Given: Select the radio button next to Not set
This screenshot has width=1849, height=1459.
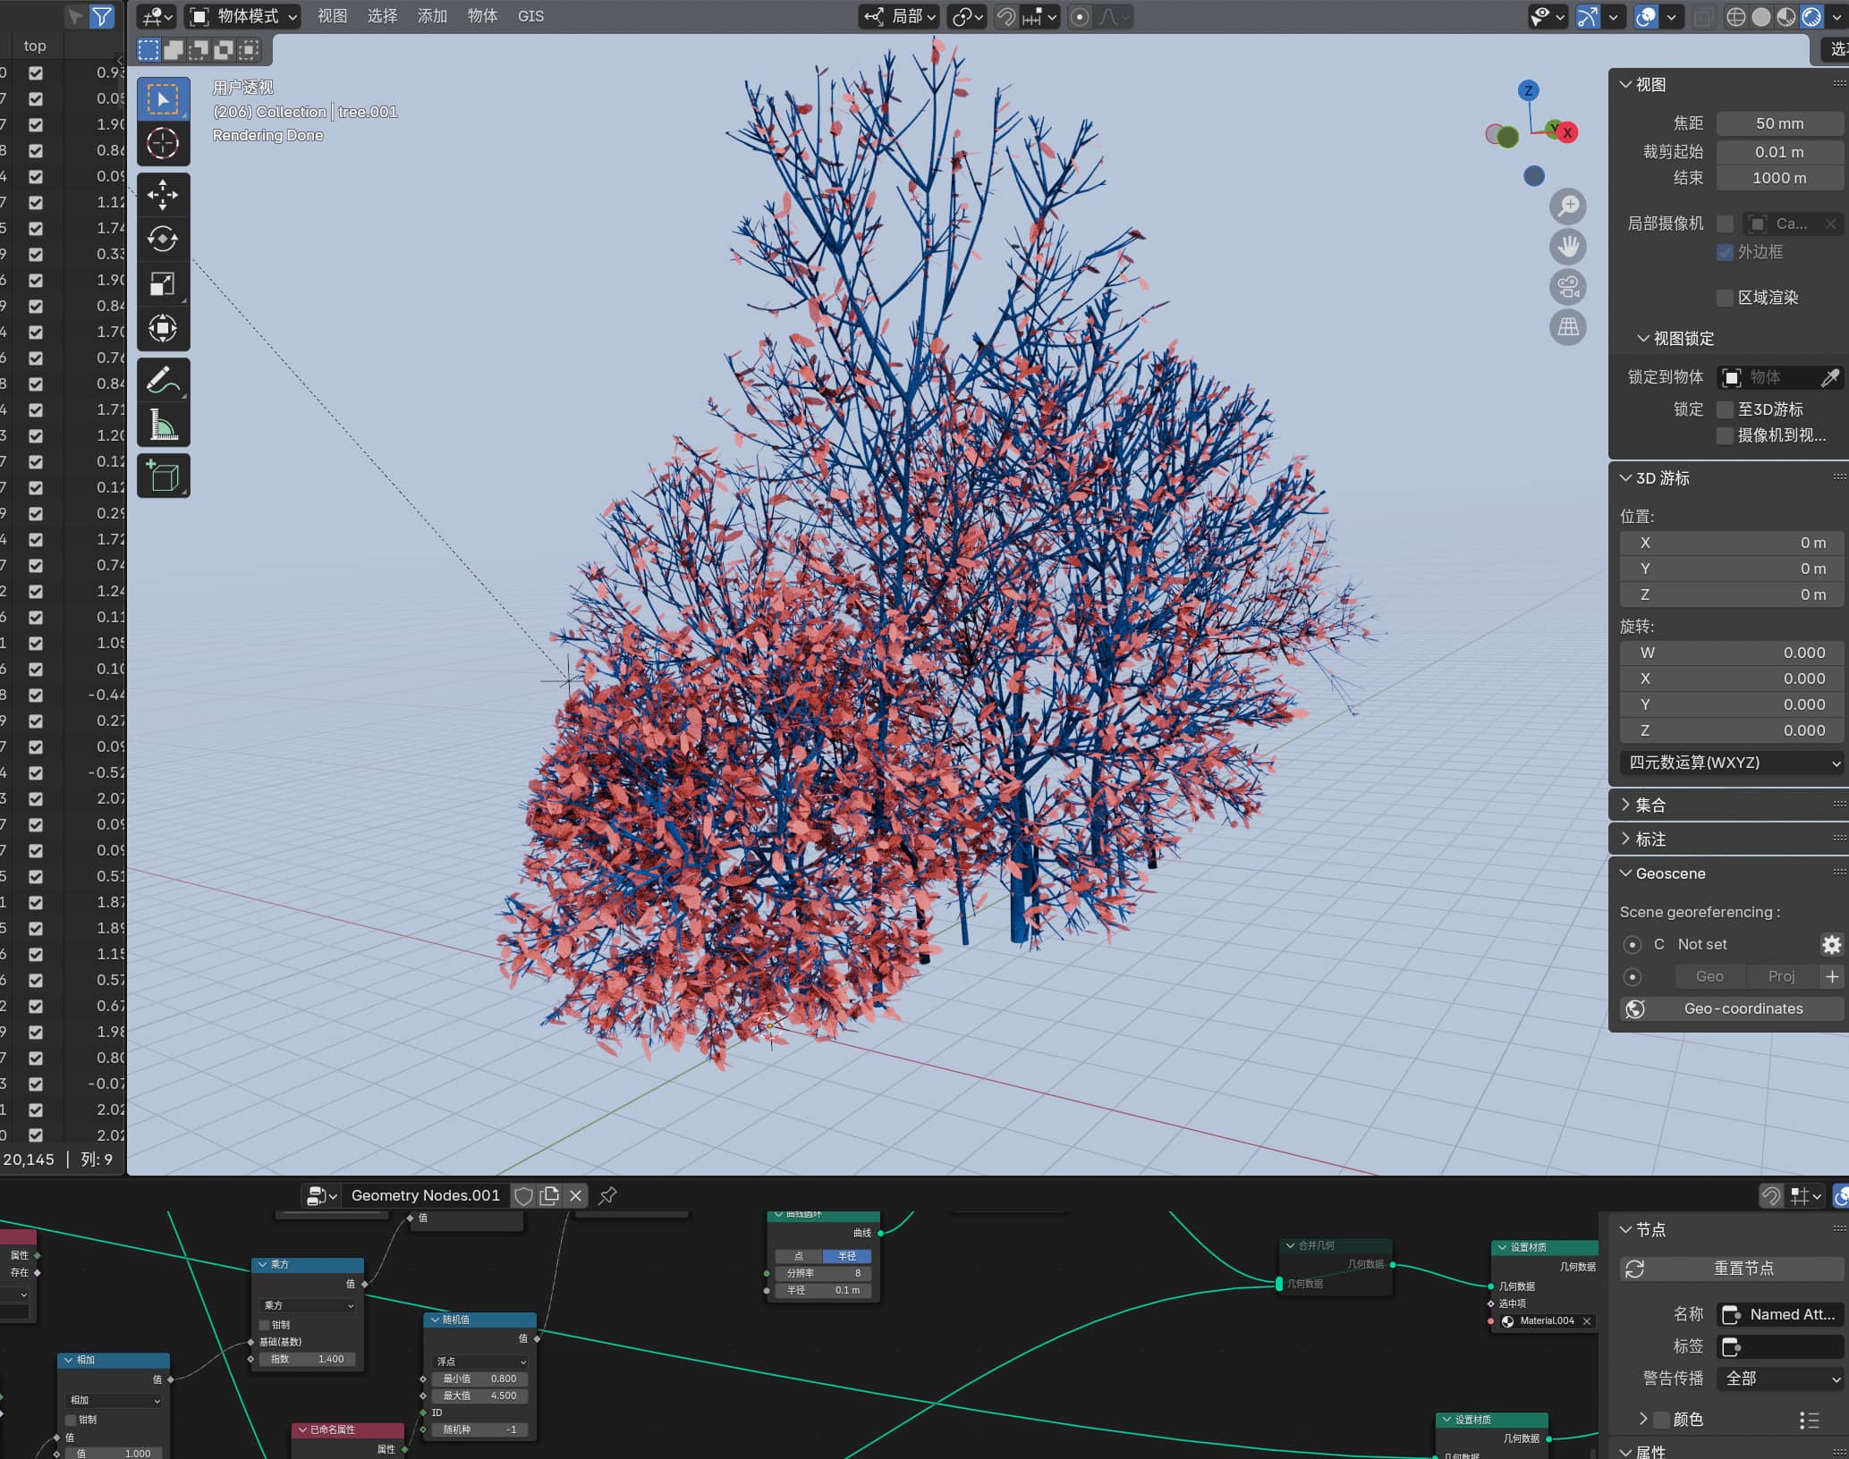Looking at the screenshot, I should click(x=1633, y=944).
